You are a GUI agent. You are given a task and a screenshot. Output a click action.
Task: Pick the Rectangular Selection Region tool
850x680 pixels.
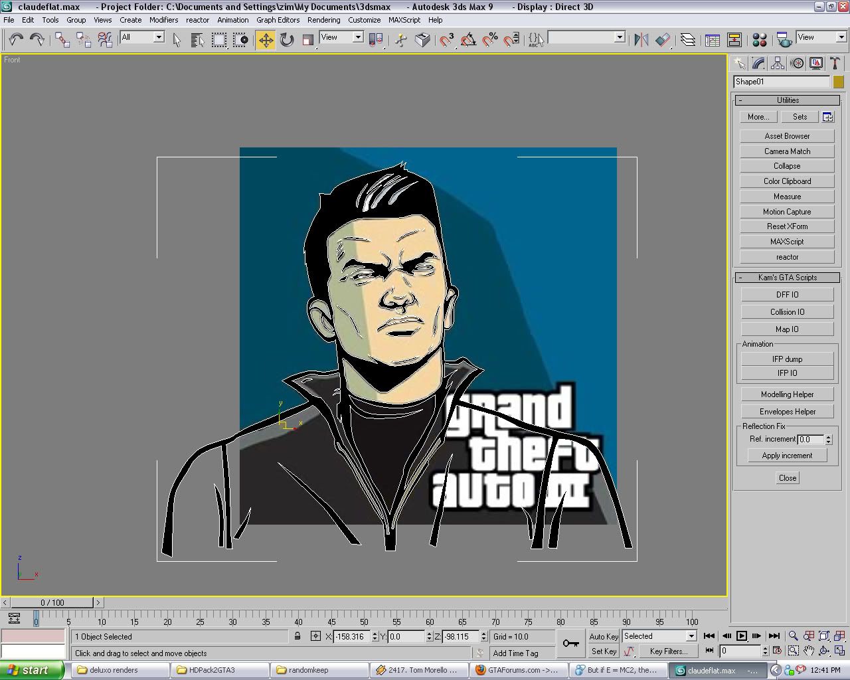pyautogui.click(x=219, y=40)
